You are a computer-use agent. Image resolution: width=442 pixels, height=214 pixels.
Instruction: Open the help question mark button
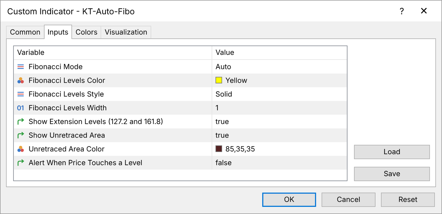coord(402,11)
